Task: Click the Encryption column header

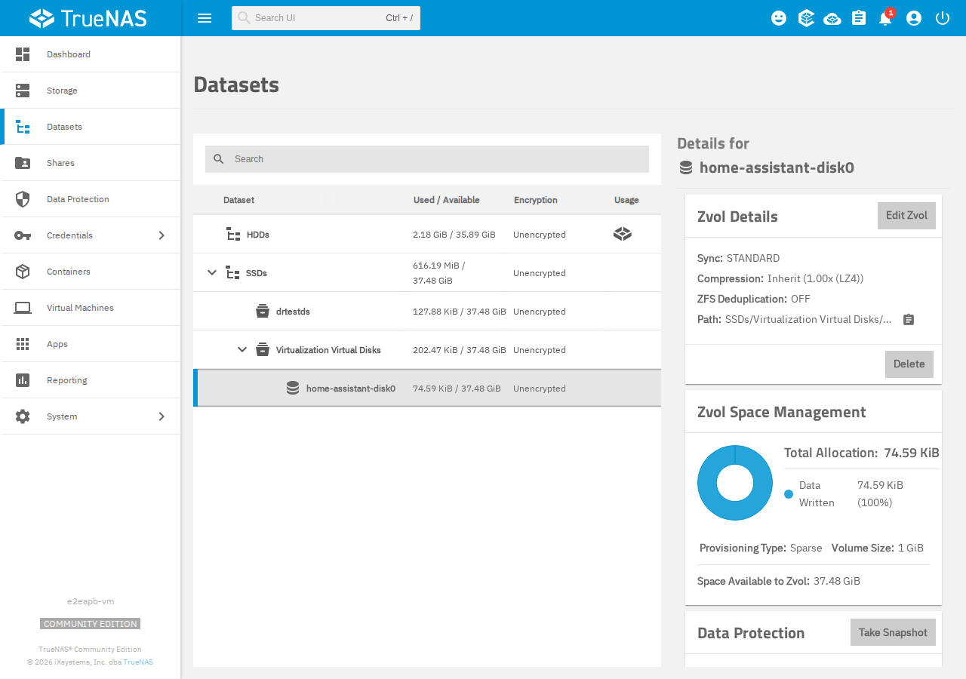Action: tap(536, 200)
